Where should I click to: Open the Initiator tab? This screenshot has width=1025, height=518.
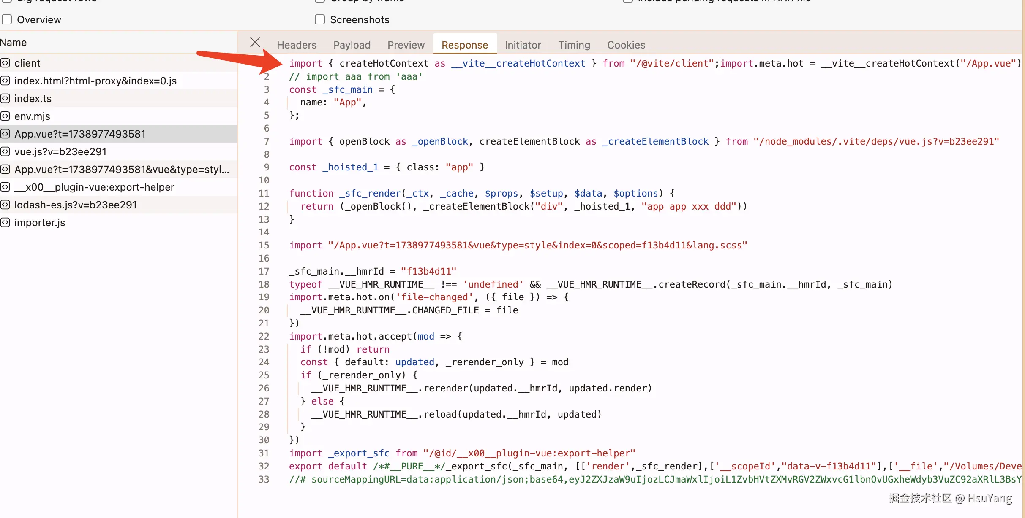(523, 45)
